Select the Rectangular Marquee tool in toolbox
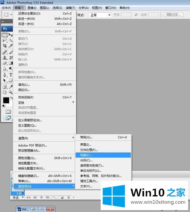Screen dimensions: 190x212 click(x=5, y=35)
